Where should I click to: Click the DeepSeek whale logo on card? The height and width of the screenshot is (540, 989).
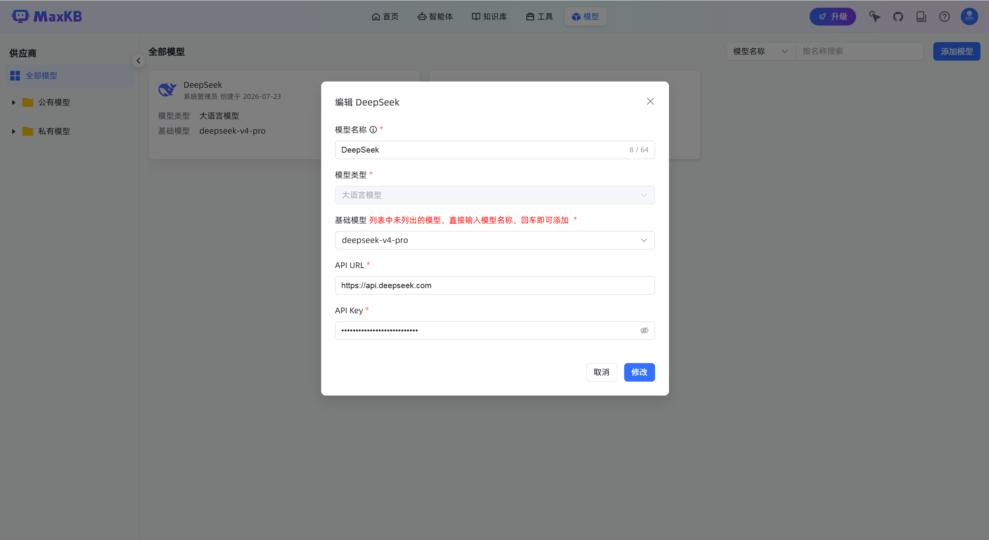pyautogui.click(x=167, y=90)
